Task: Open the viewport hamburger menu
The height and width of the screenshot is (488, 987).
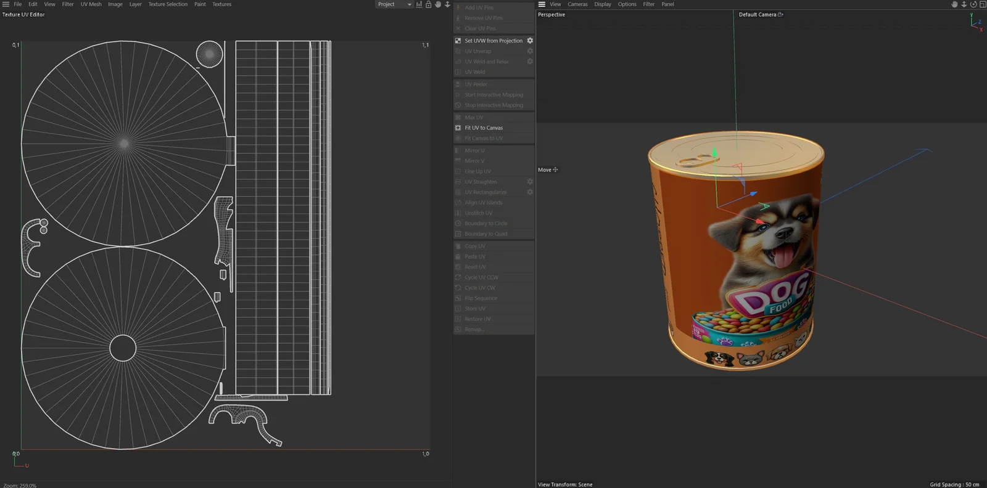Action: 542,4
